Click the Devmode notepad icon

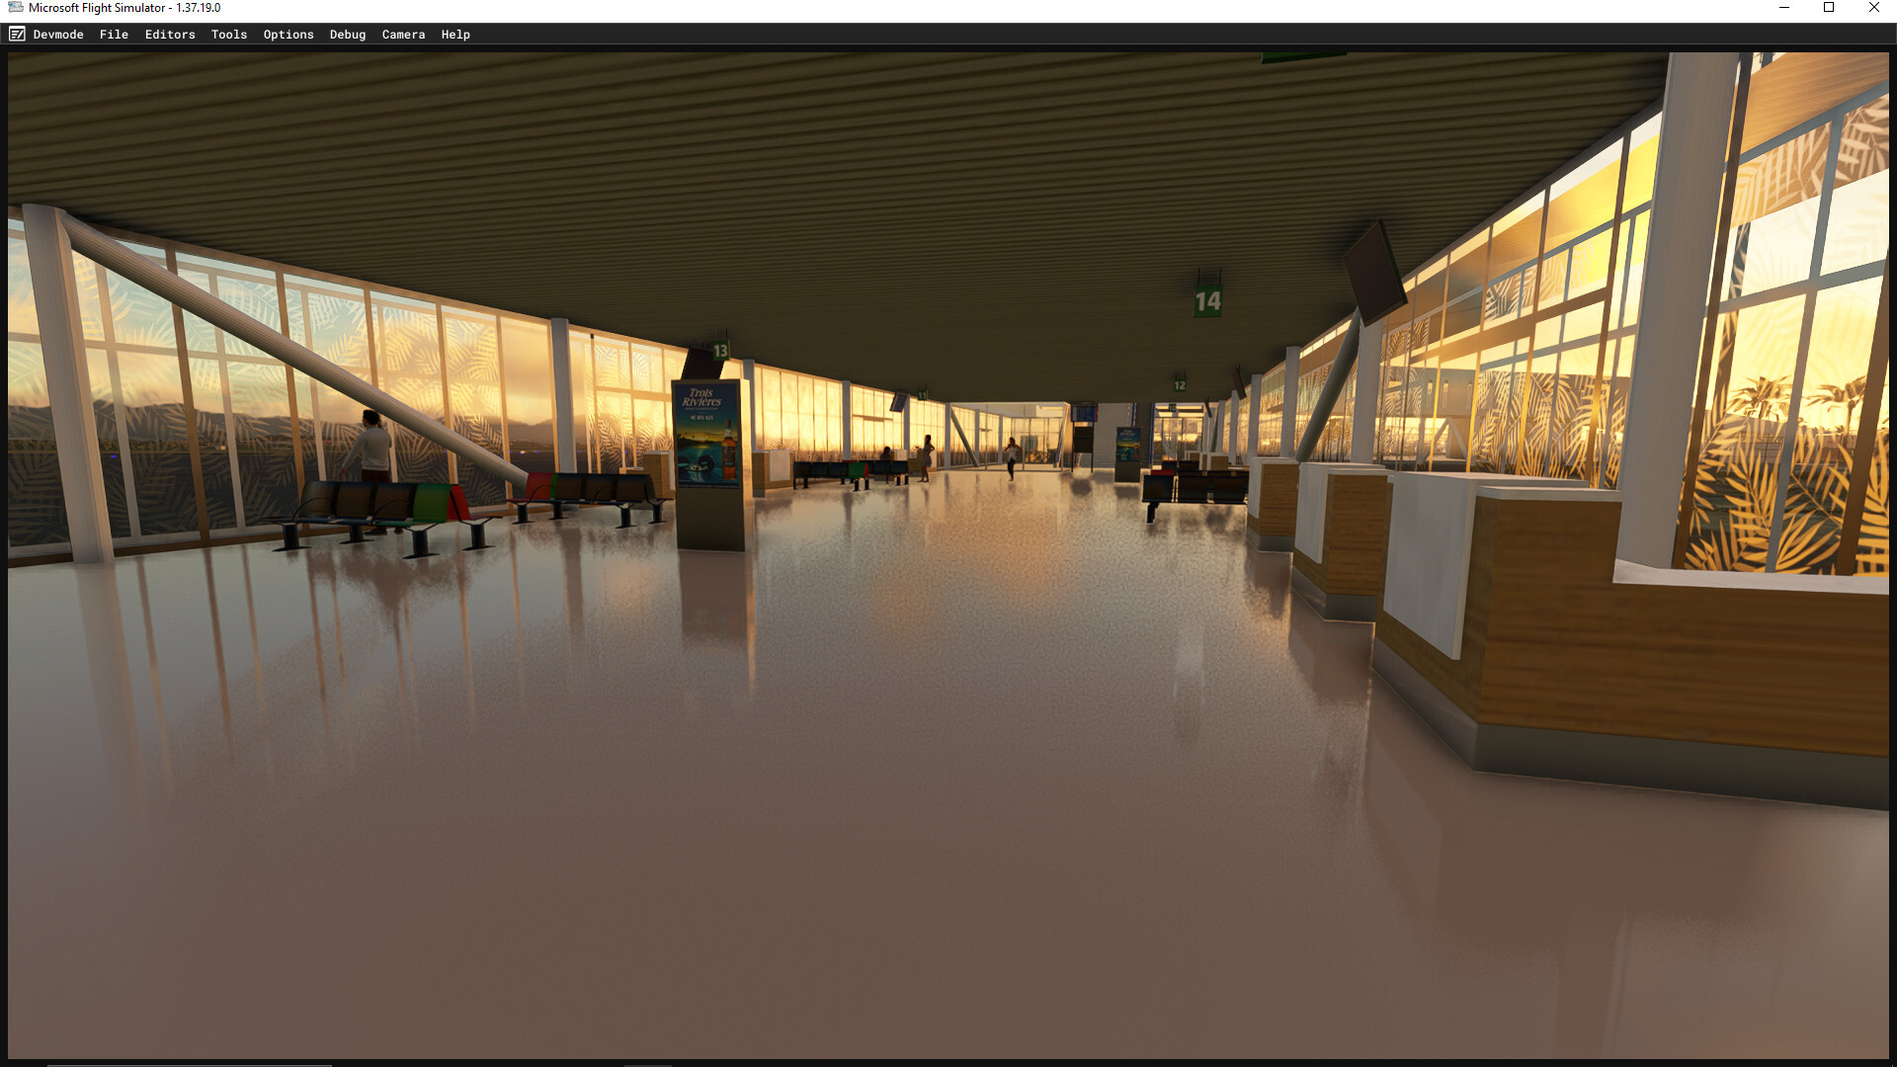point(17,35)
